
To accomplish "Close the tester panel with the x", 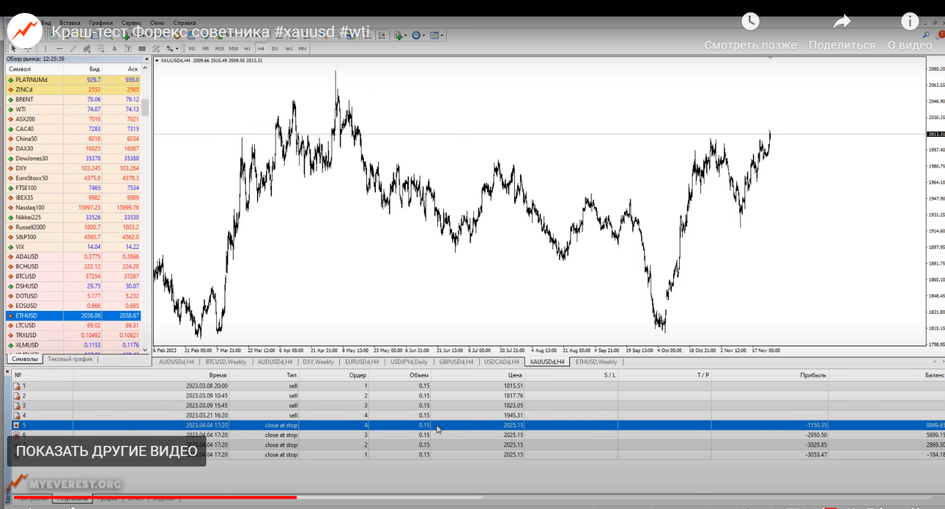I will [7, 372].
